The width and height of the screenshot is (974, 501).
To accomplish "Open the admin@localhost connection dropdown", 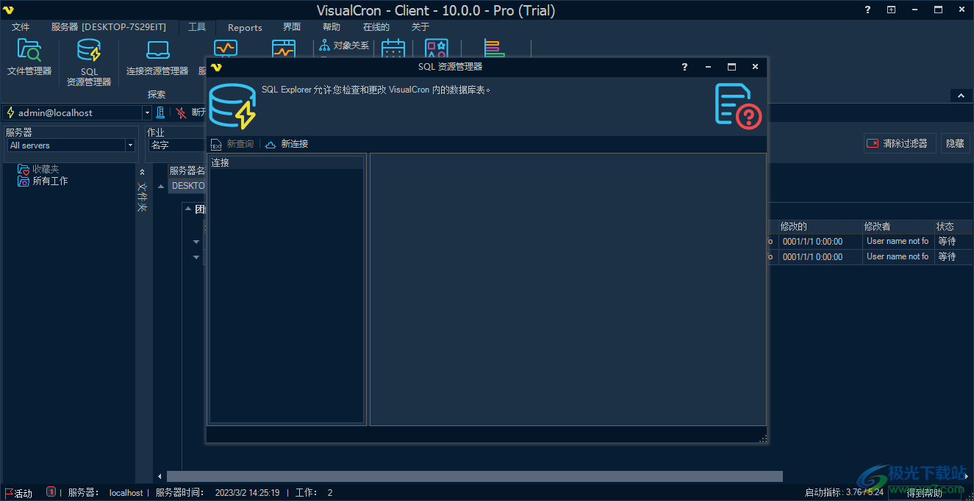I will tap(146, 112).
